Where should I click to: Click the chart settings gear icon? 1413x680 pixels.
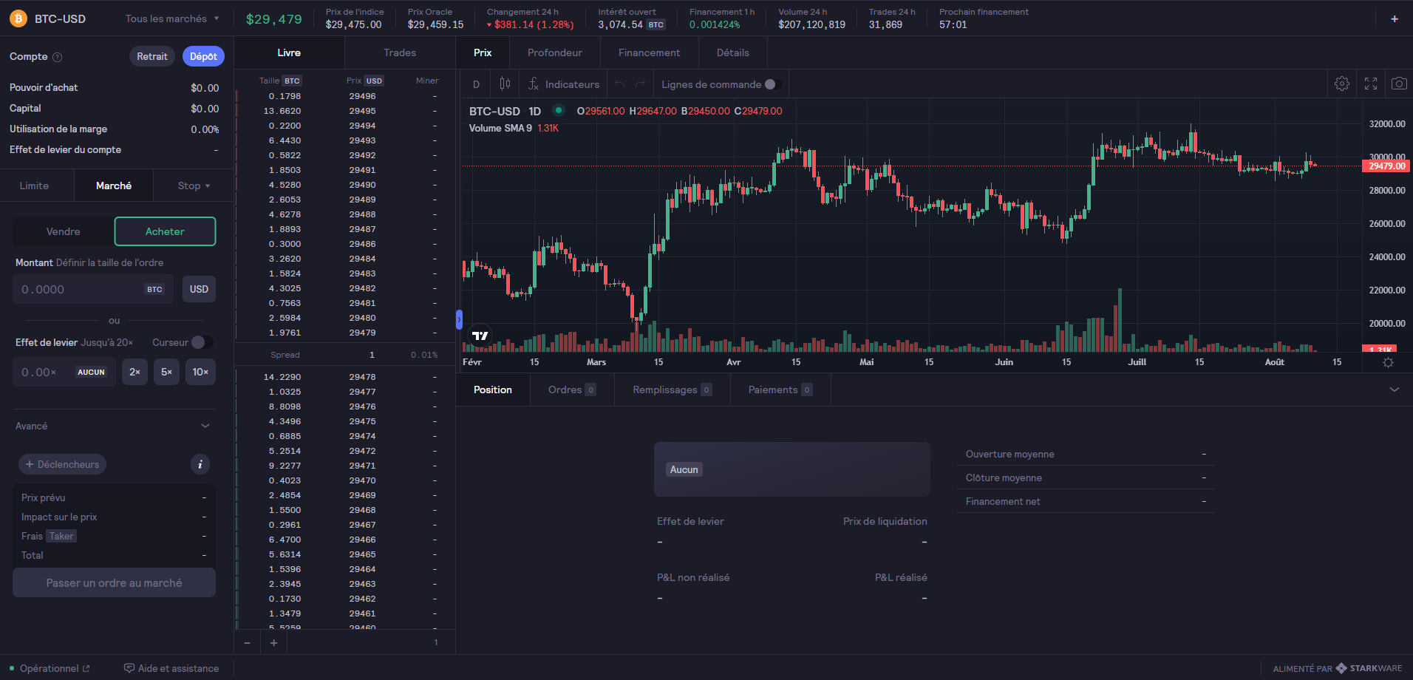1342,84
